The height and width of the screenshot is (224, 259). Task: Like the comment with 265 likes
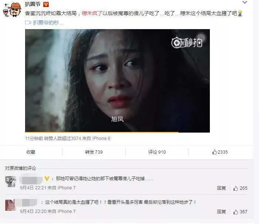coord(240,188)
